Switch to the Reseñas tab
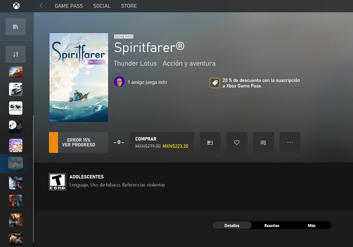The width and height of the screenshot is (353, 247). (272, 225)
